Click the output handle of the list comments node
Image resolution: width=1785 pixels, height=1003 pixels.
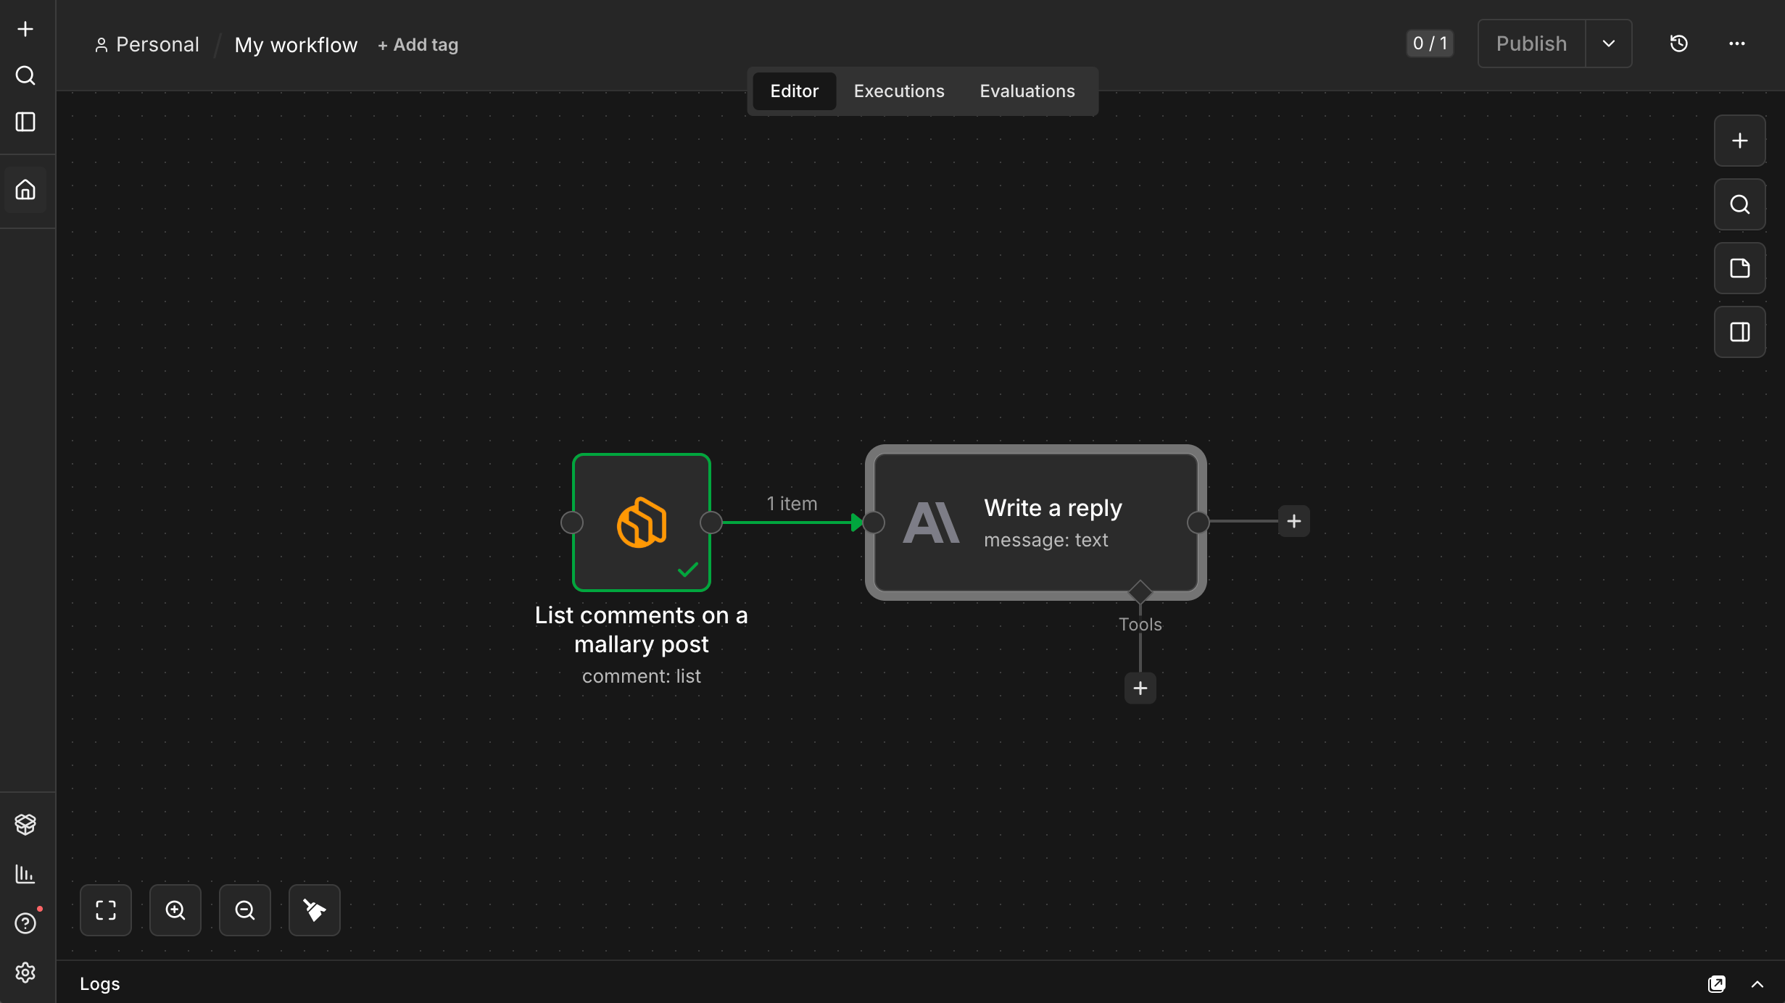tap(711, 523)
